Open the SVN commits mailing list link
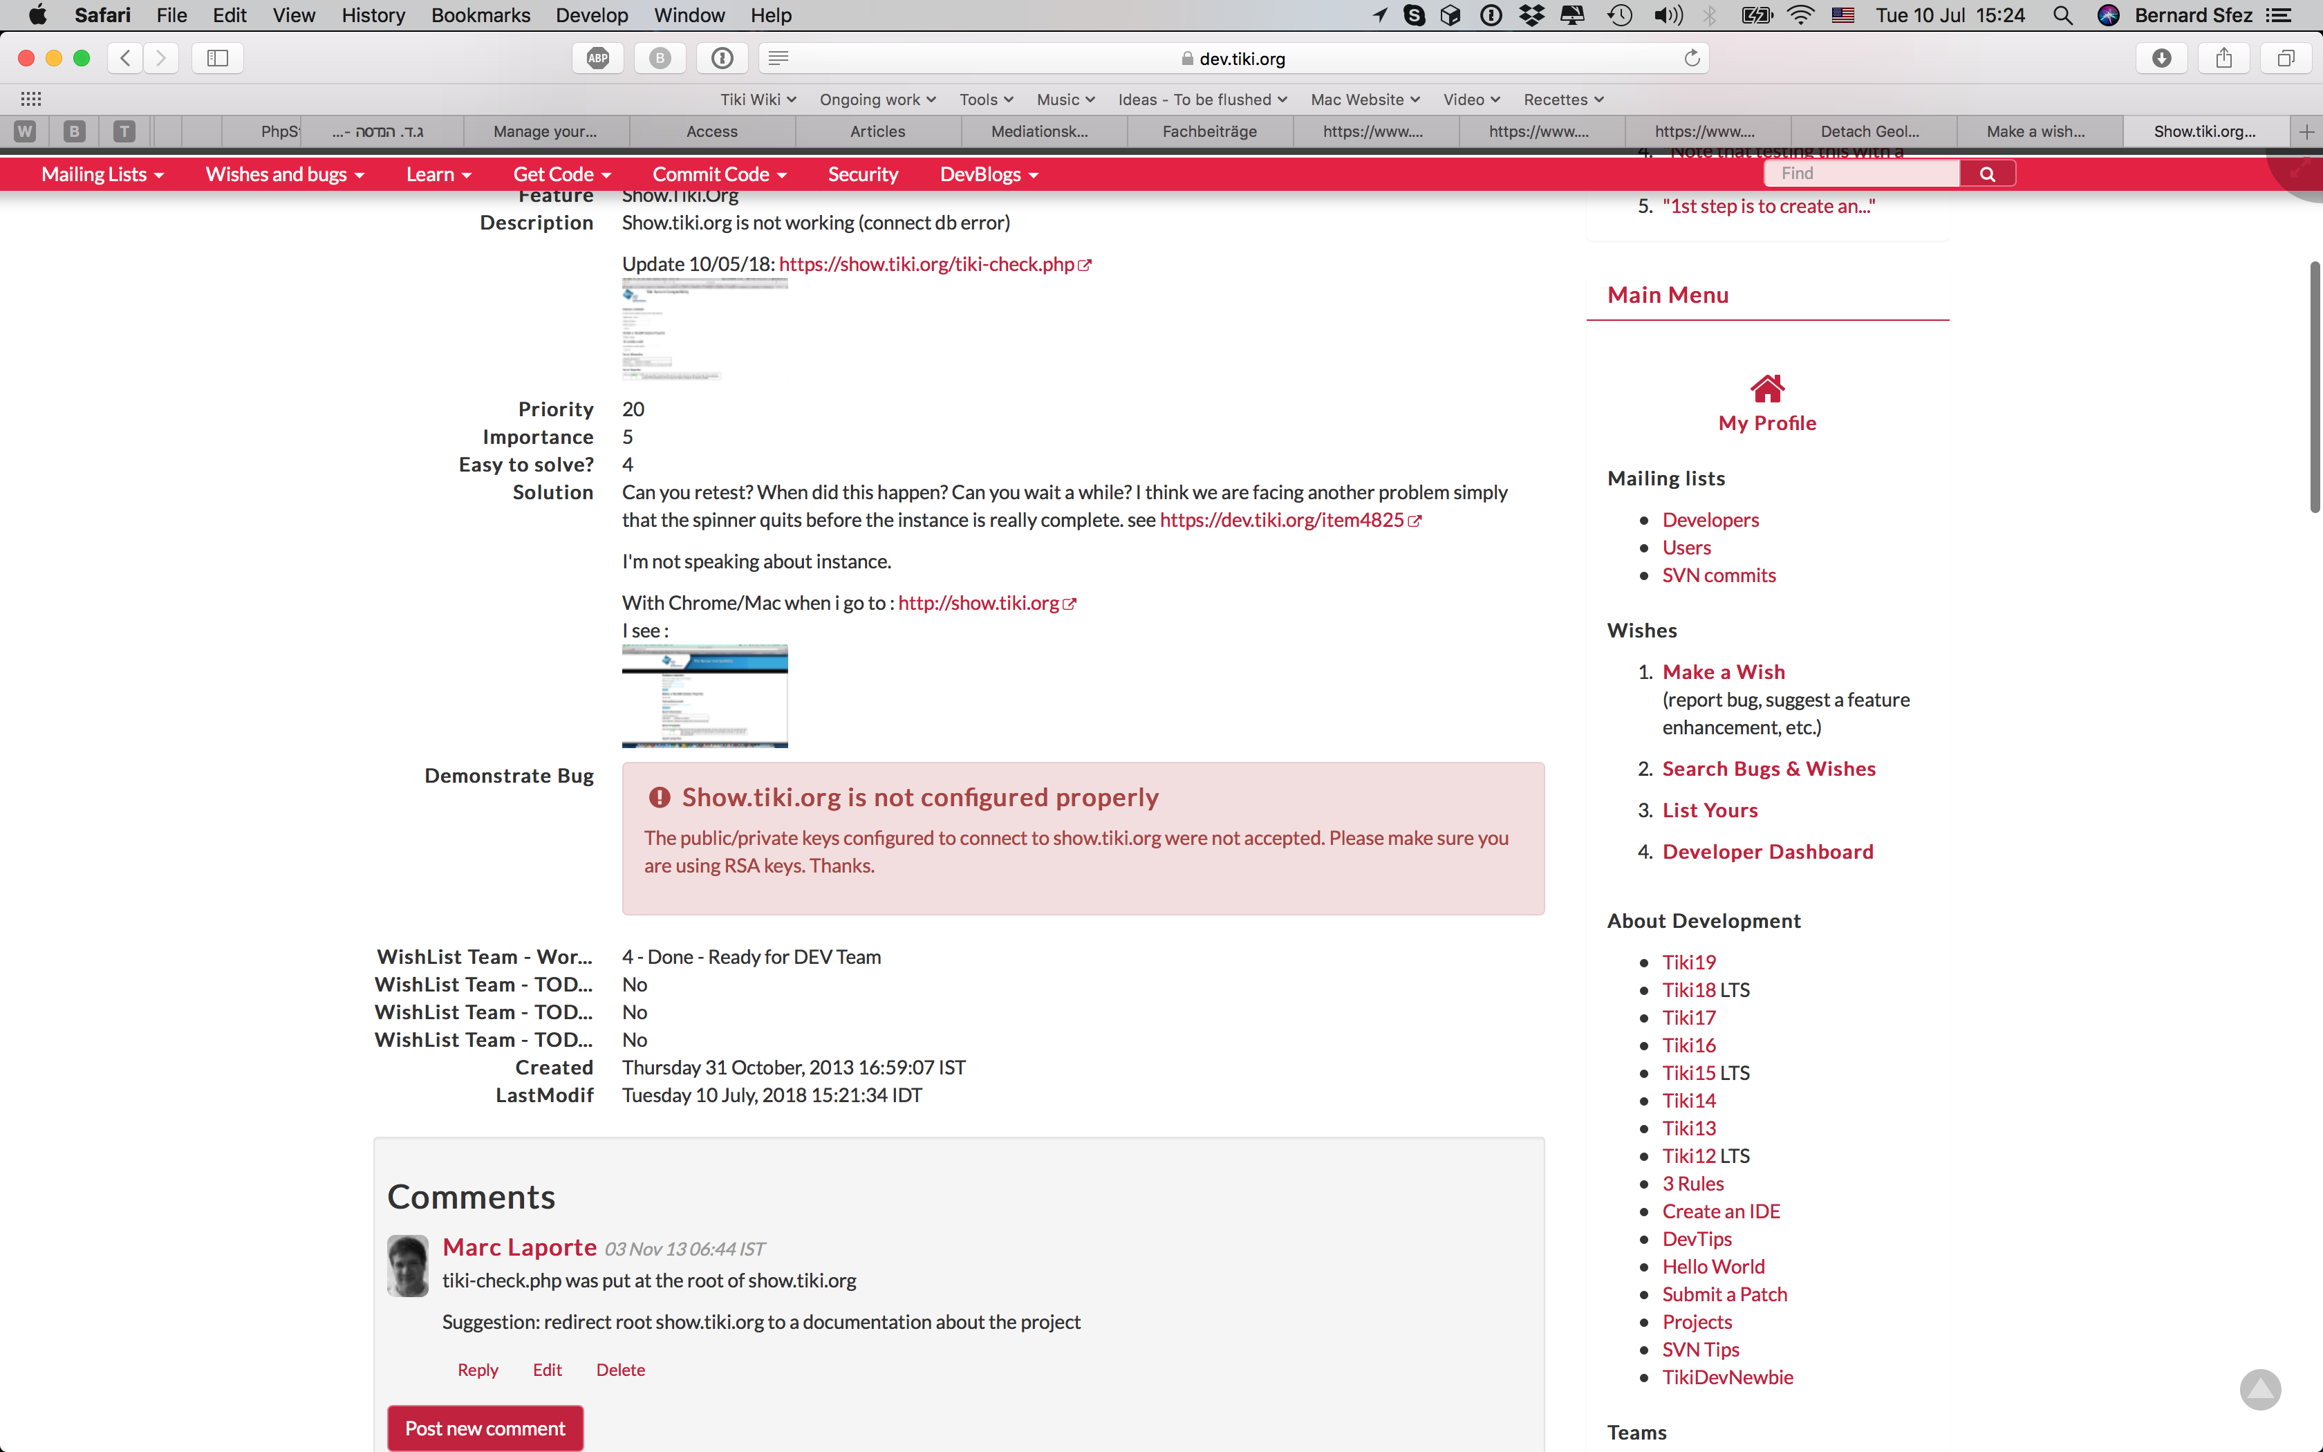The width and height of the screenshot is (2323, 1452). coord(1719,575)
